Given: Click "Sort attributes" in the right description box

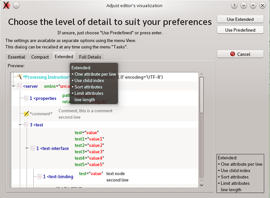Looking at the screenshot, I should pos(235,177).
